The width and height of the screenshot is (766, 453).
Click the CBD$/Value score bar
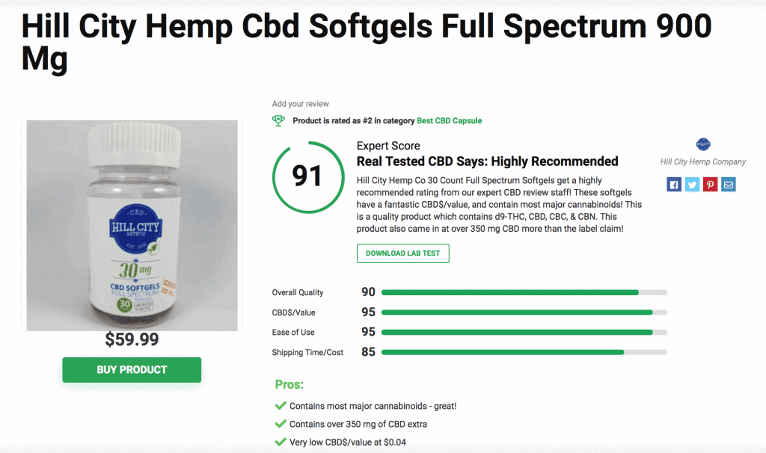point(524,312)
